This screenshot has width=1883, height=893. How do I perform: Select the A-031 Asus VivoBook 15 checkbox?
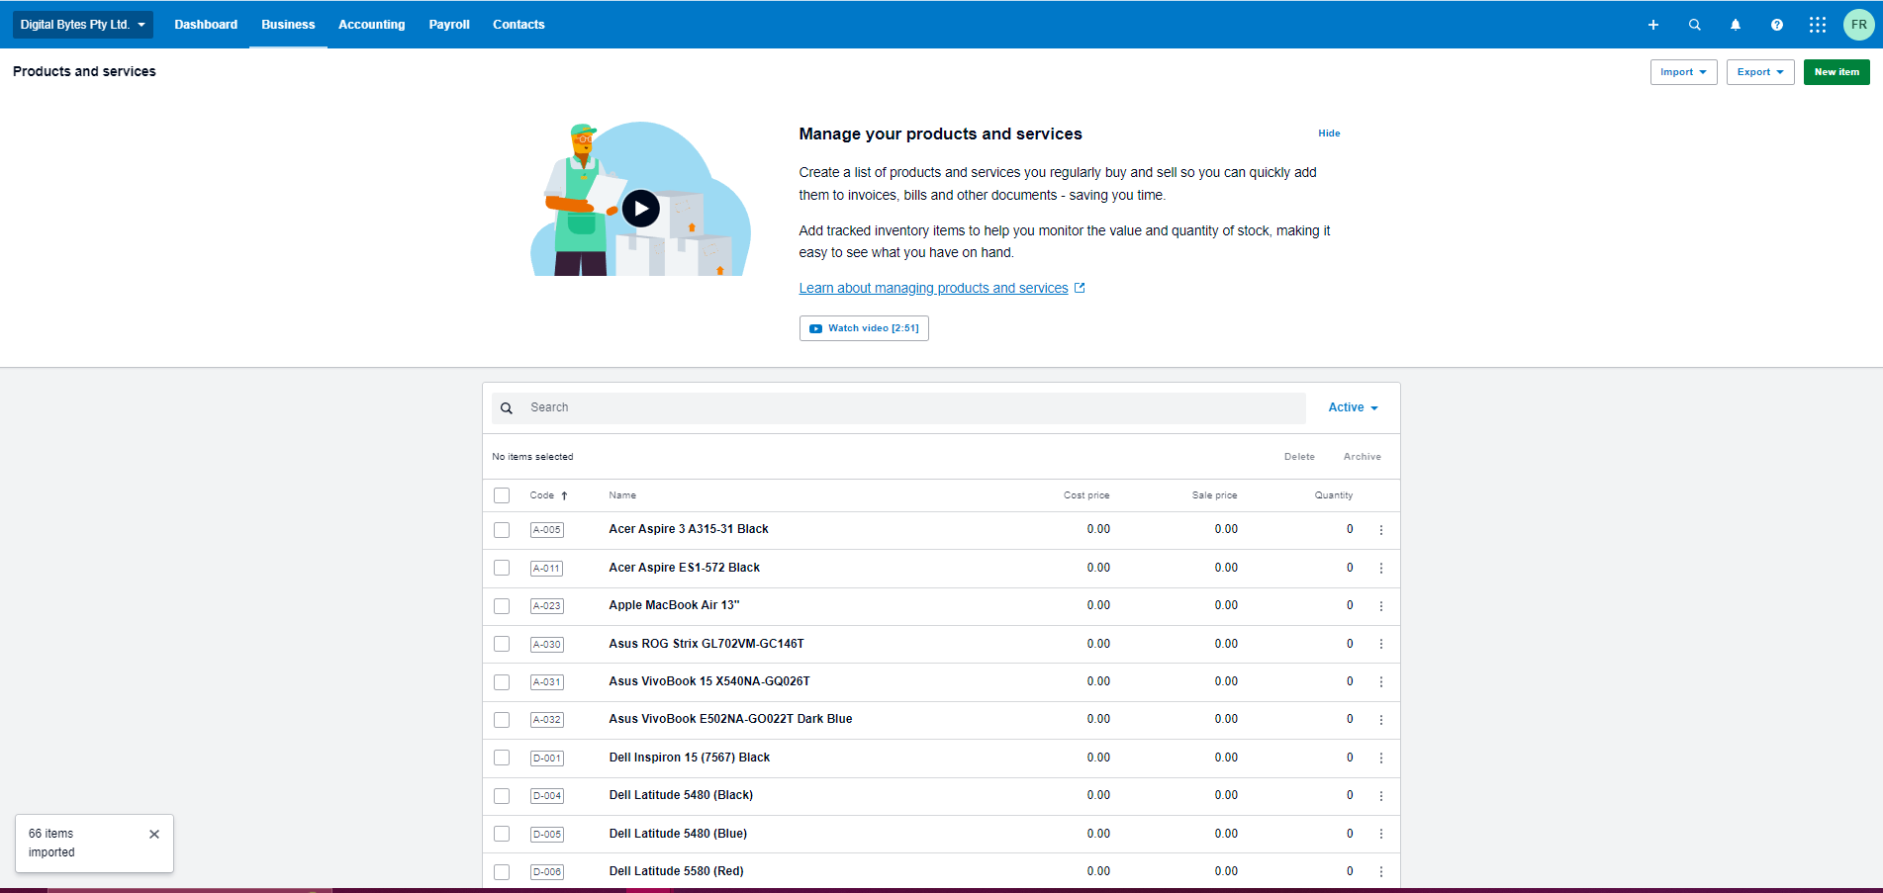pyautogui.click(x=502, y=681)
